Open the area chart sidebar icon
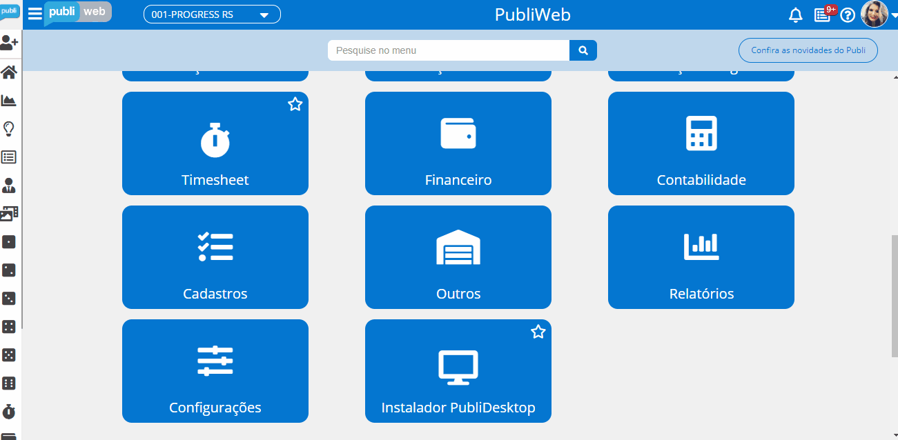Screen dimensions: 898x440 [x=9, y=100]
